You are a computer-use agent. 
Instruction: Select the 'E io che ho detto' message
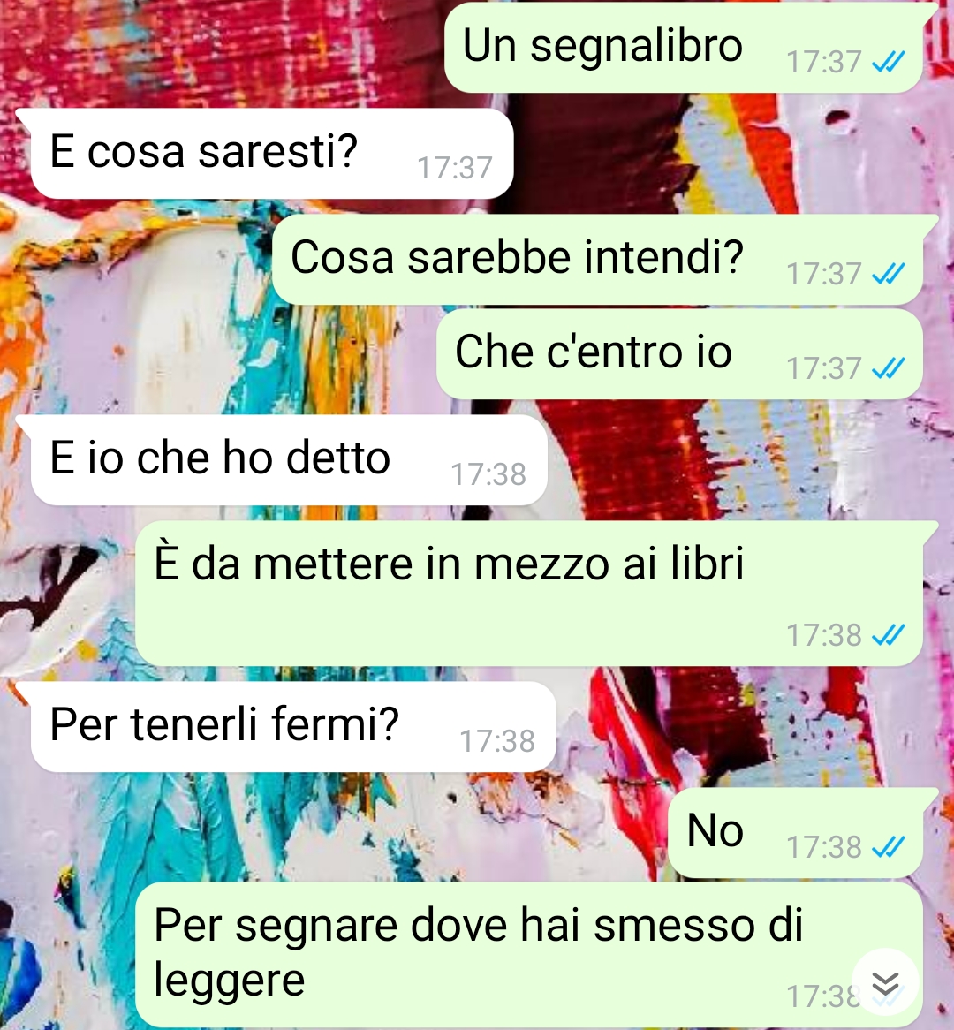point(289,460)
